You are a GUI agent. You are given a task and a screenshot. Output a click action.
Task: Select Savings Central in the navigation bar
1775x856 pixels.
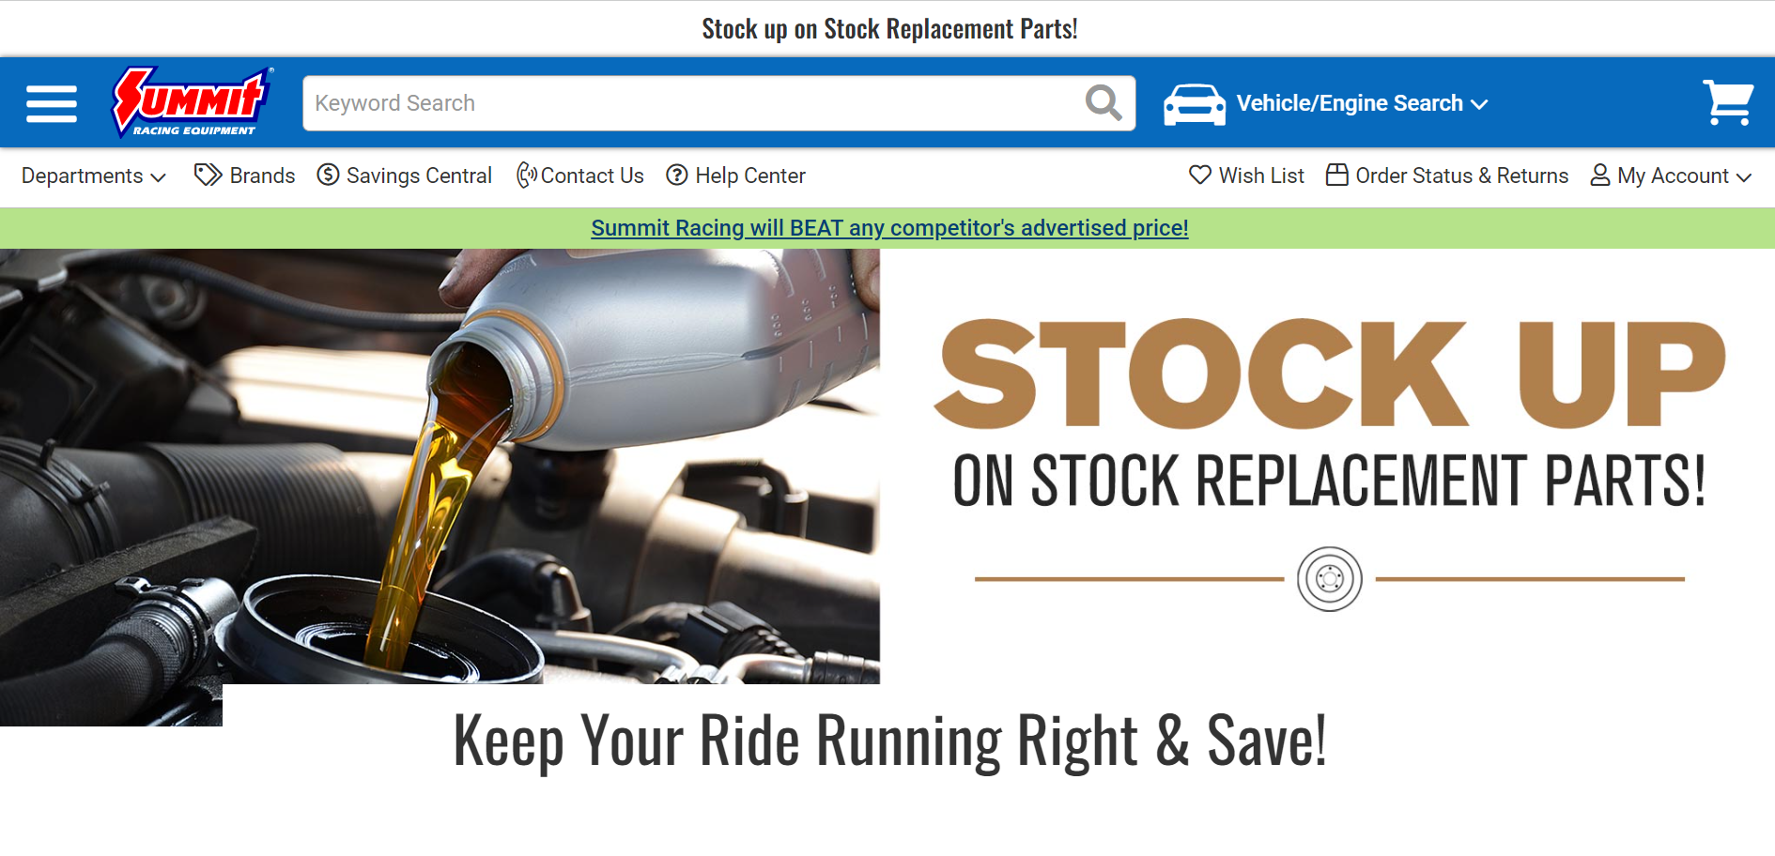coord(419,176)
